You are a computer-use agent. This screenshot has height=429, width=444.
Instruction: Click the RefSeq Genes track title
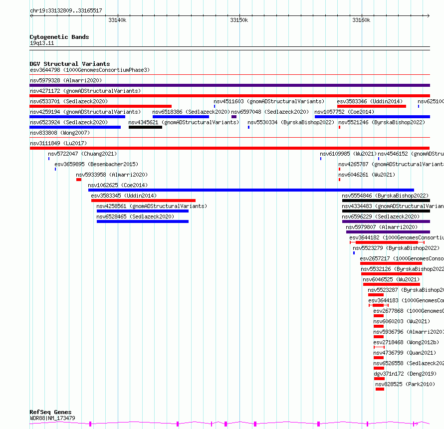(50, 412)
